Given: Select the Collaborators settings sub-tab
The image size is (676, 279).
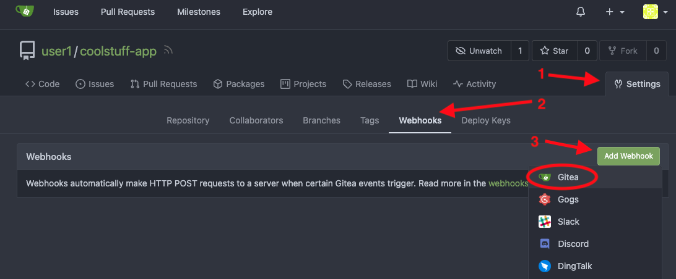Looking at the screenshot, I should click(256, 120).
